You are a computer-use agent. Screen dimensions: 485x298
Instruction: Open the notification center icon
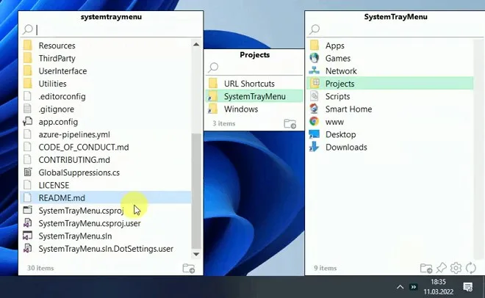pyautogui.click(x=467, y=287)
